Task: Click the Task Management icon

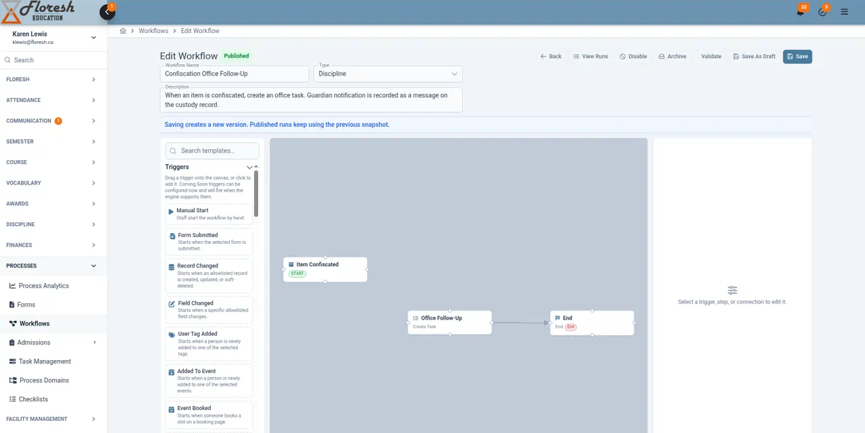Action: point(12,361)
